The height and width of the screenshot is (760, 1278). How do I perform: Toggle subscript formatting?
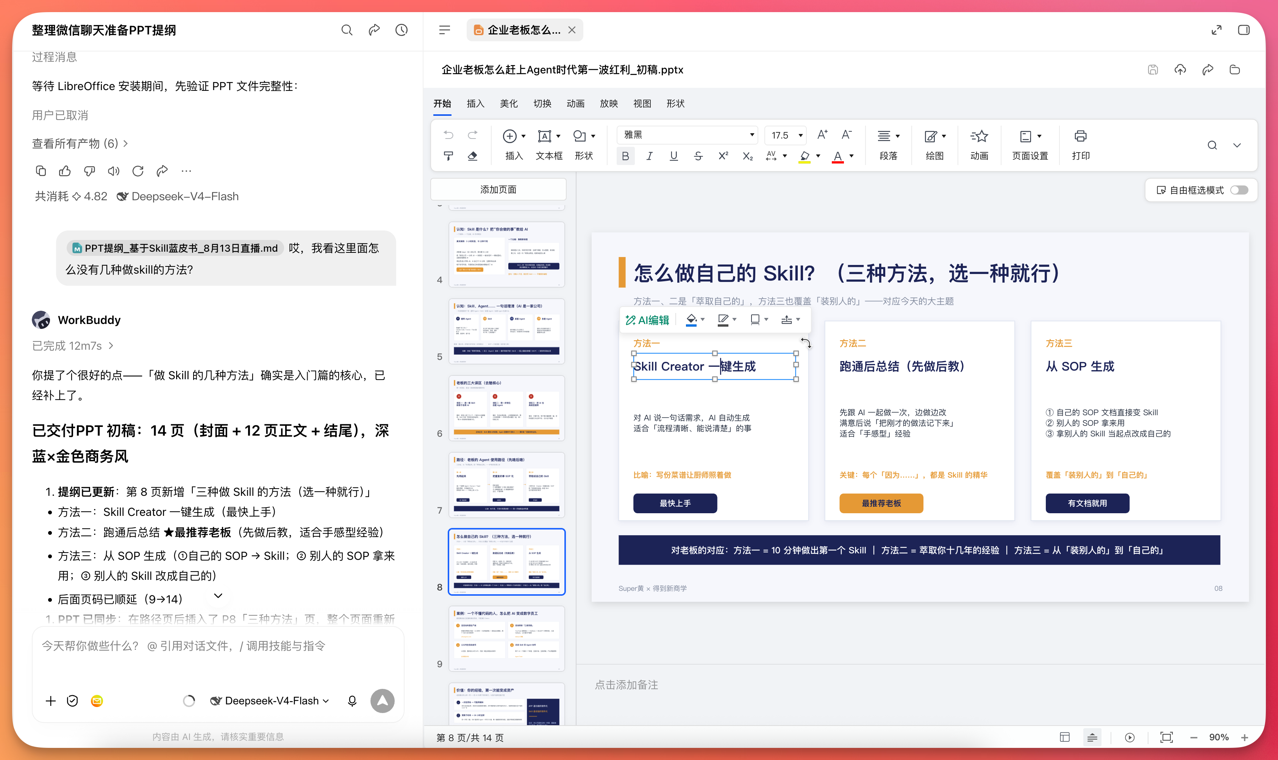pyautogui.click(x=748, y=156)
